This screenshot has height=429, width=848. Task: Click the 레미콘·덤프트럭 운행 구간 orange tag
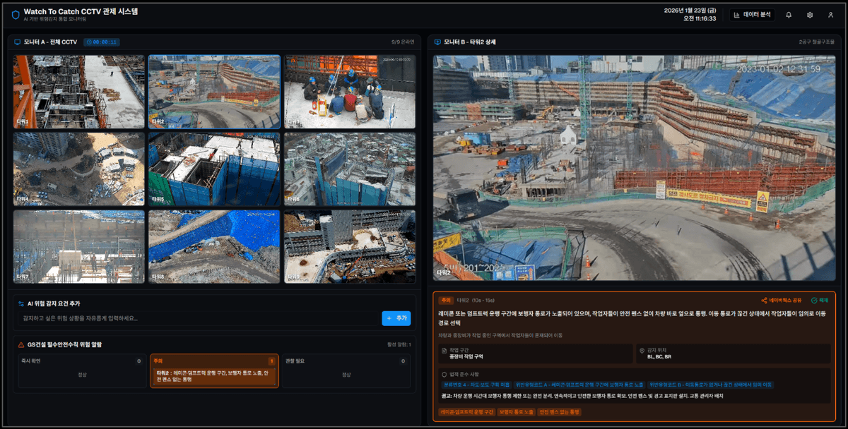(466, 411)
